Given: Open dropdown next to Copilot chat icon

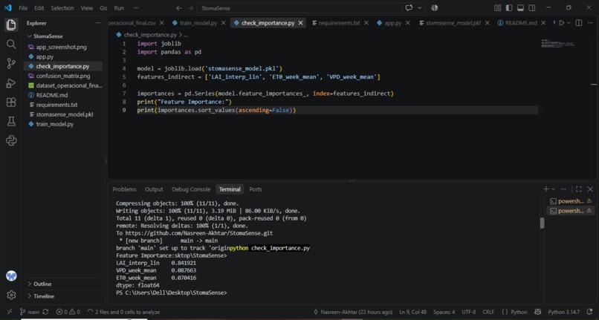Looking at the screenshot, I should pos(420,8).
